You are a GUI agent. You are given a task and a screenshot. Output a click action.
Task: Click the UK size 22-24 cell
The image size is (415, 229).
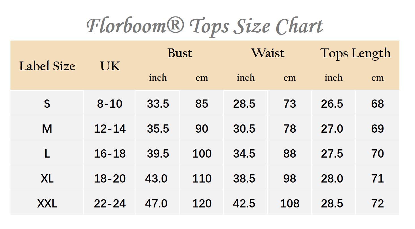(110, 203)
